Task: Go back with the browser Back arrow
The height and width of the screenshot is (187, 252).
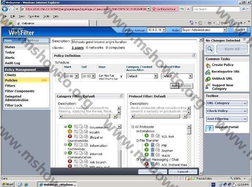Action: [x=5, y=9]
